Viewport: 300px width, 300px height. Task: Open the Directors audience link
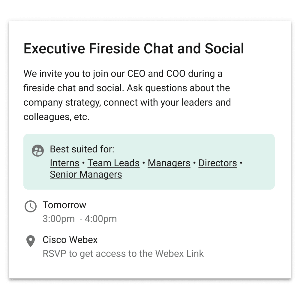coord(217,163)
